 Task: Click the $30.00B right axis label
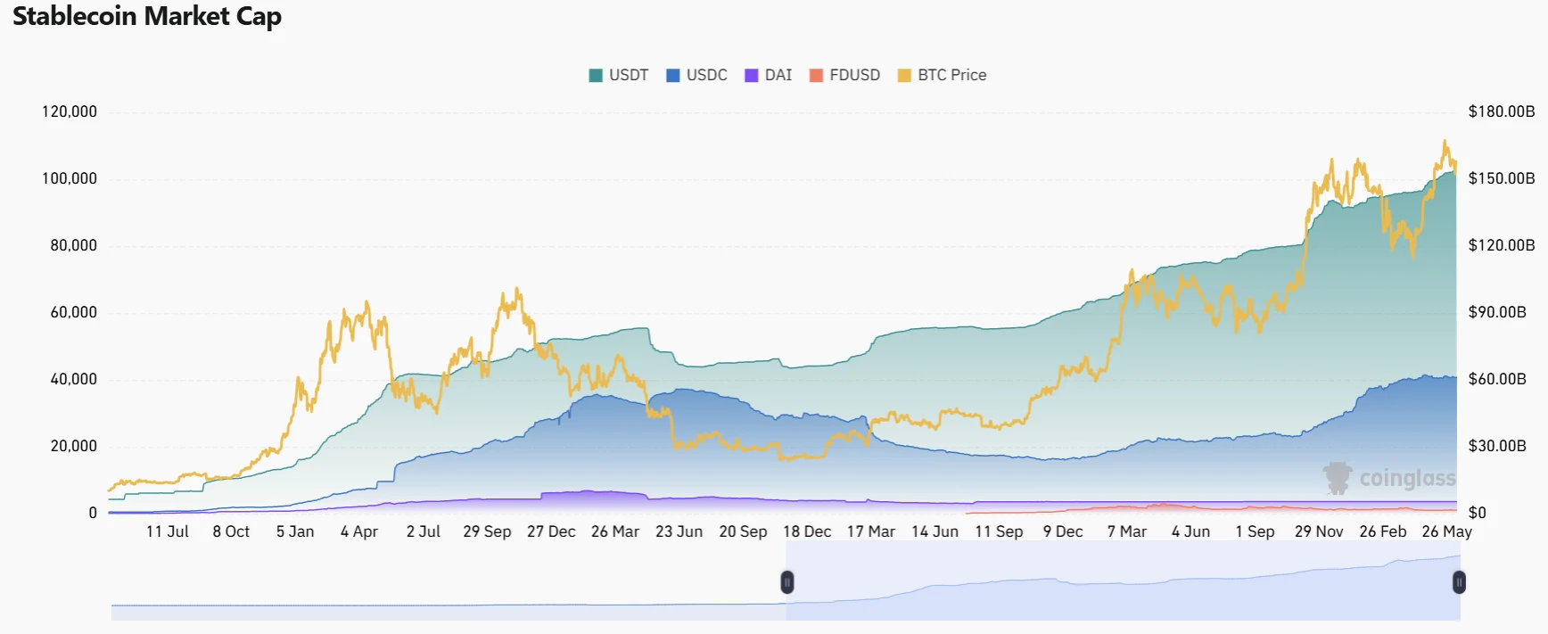(x=1497, y=446)
